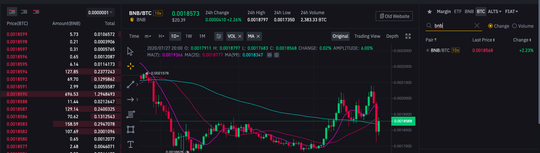Screen dimensions: 540x153
Task: Show both buy and sell orders view
Action: pyautogui.click(x=12, y=12)
